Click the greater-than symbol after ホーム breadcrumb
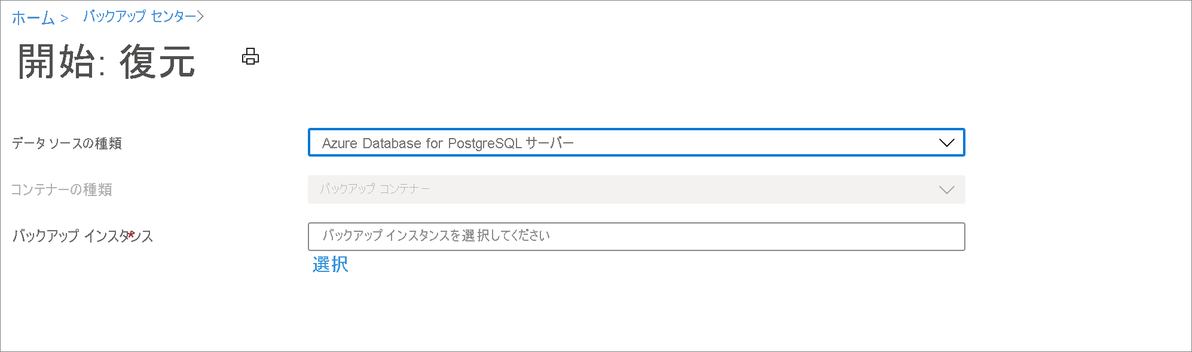Image resolution: width=1192 pixels, height=352 pixels. (64, 17)
